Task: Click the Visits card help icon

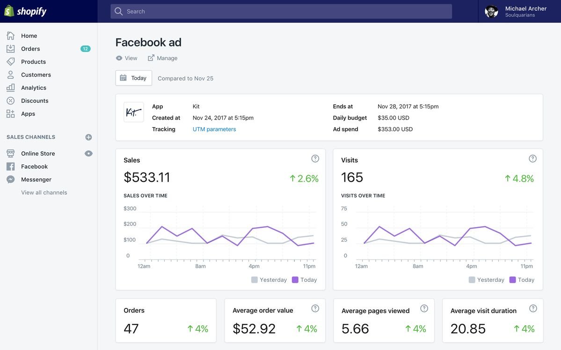Action: point(532,159)
